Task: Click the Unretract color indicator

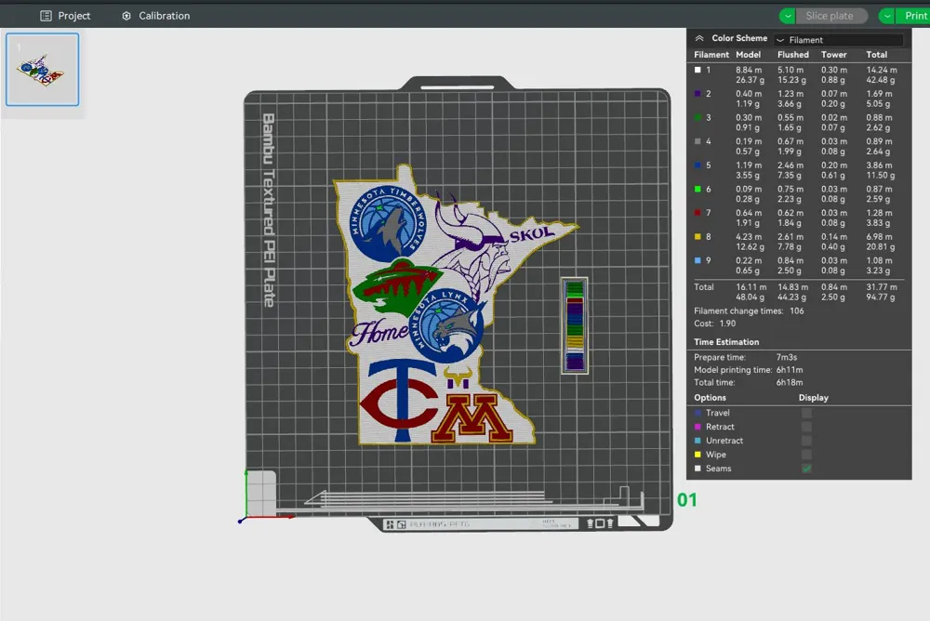Action: 697,441
